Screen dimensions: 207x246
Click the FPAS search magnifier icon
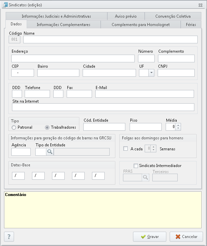tap(145, 177)
